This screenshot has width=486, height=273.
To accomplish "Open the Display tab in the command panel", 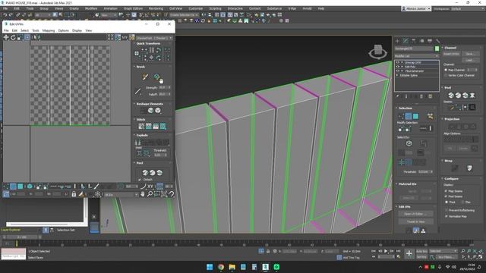I will tap(430, 41).
